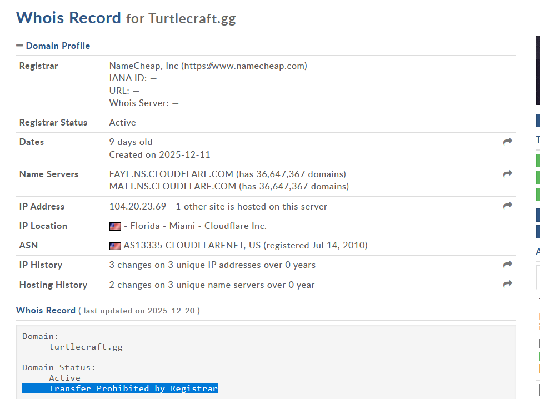Image resolution: width=540 pixels, height=399 pixels.
Task: Click highlighted 'Transfer Prohibited by Registrar' line
Action: [x=120, y=388]
